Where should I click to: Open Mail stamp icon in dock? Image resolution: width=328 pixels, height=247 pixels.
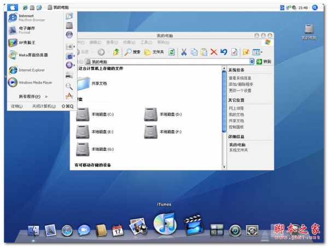(x=50, y=231)
